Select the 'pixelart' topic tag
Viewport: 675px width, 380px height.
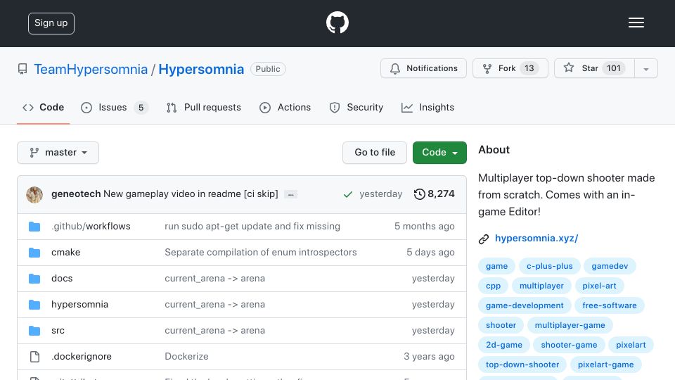click(631, 346)
